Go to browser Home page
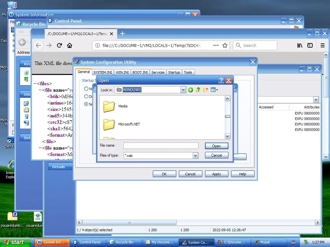Image resolution: width=330 pixels, height=247 pixels. [70, 45]
